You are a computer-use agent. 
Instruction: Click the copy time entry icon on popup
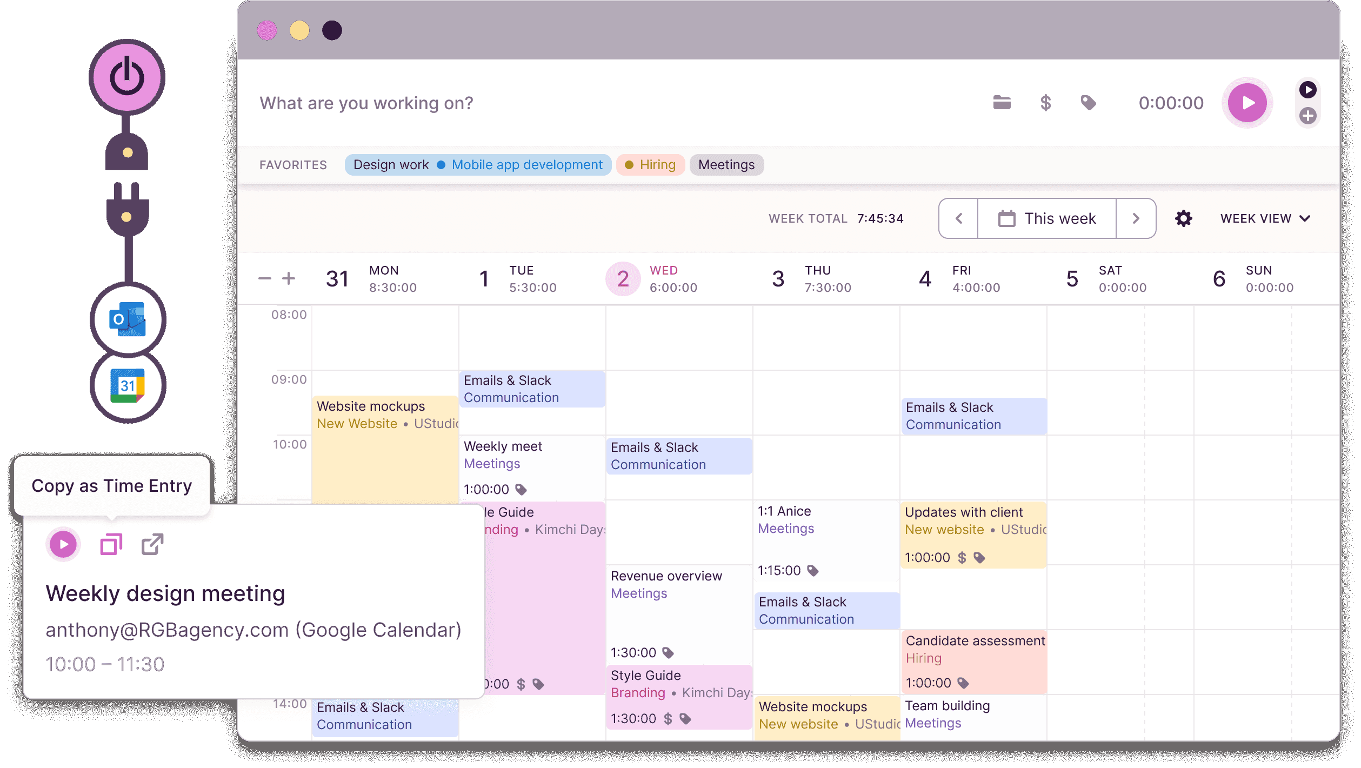click(110, 544)
